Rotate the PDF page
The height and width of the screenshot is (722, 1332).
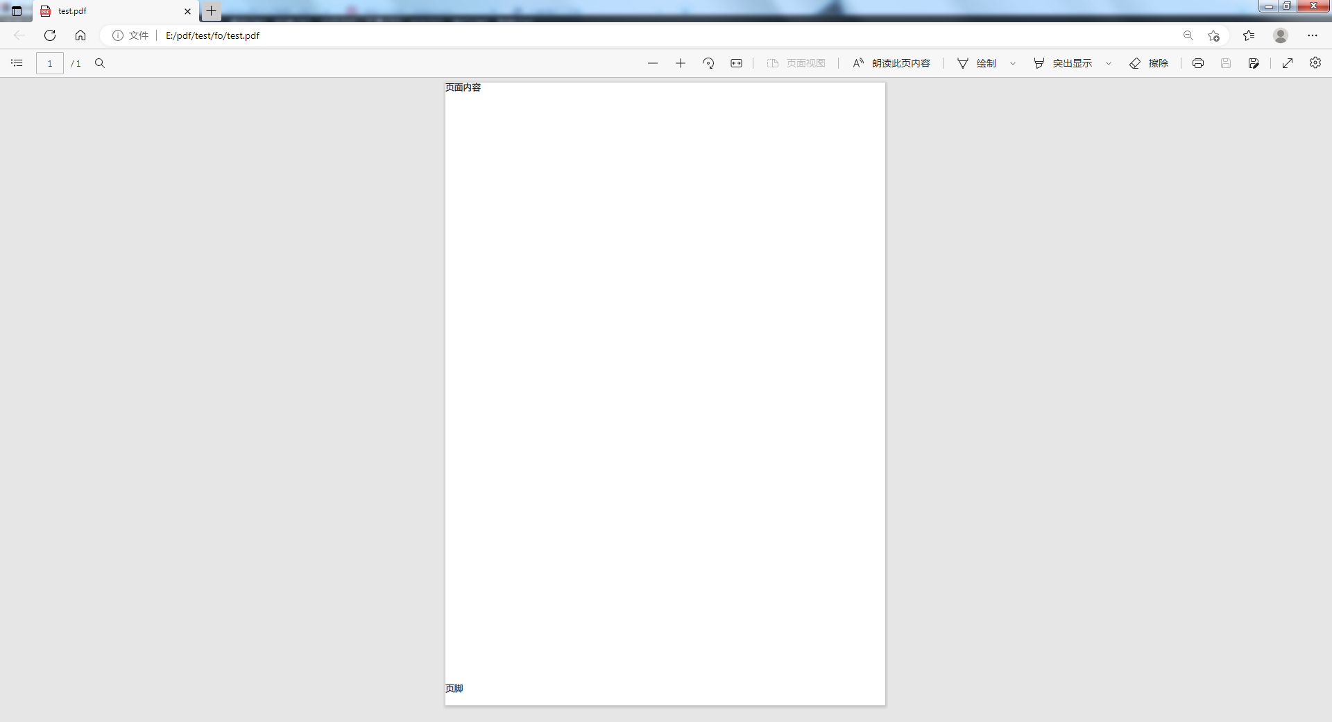[x=708, y=63]
